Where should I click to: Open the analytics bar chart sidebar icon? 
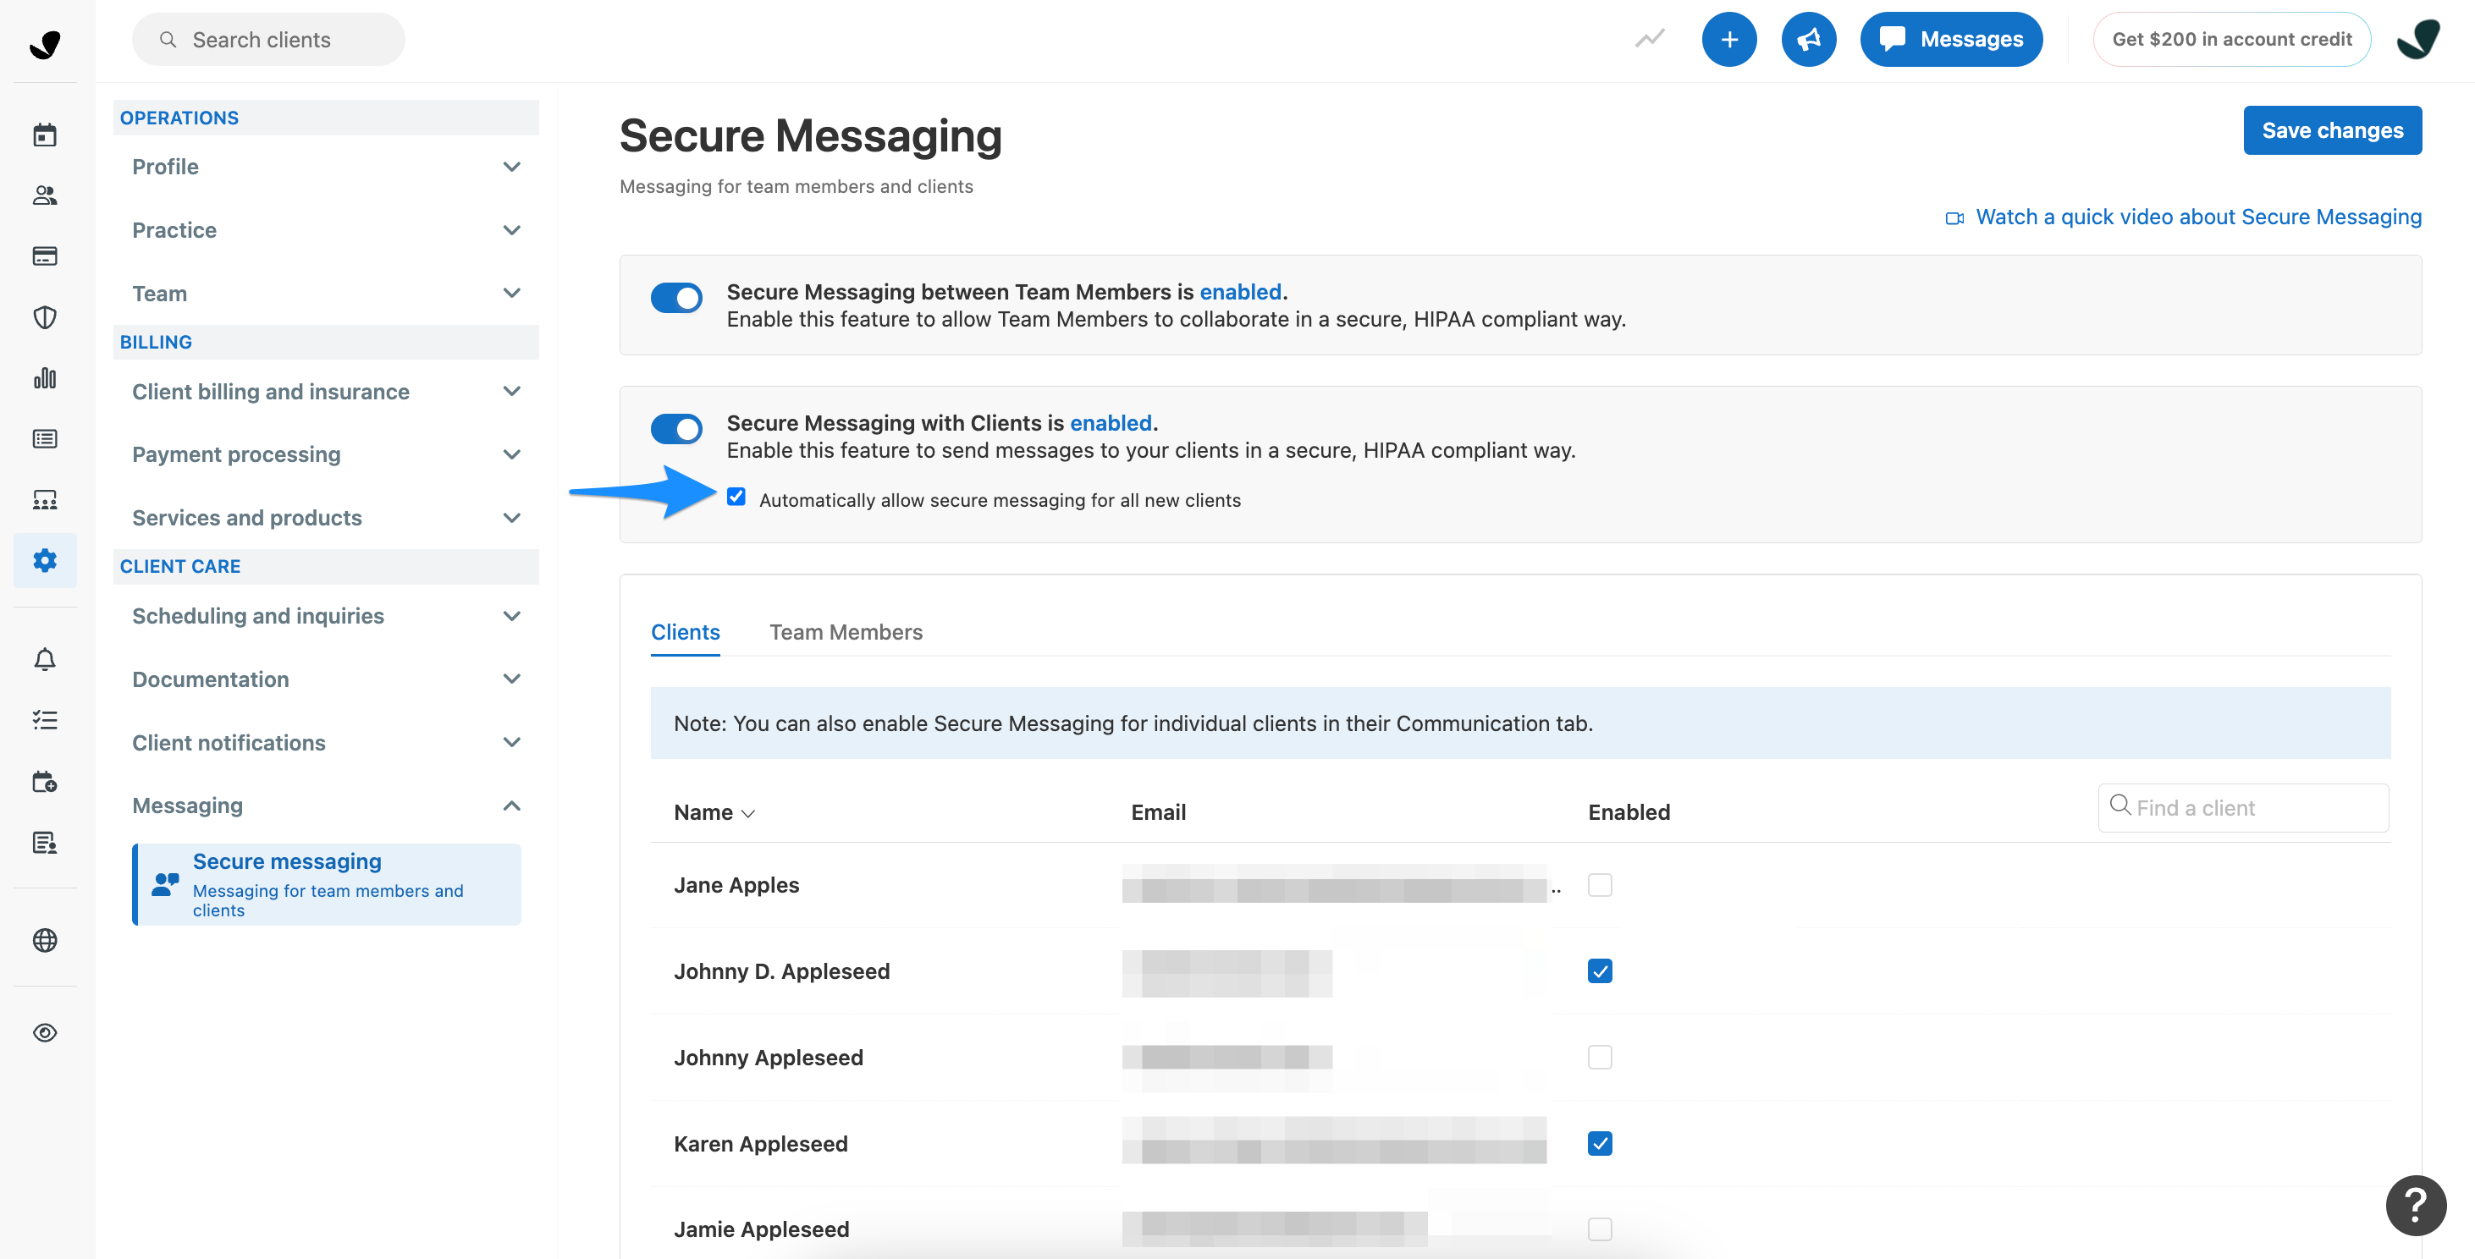[x=44, y=377]
